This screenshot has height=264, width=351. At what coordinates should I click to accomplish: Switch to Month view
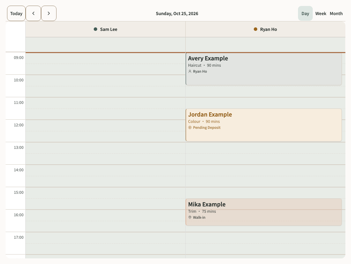[336, 13]
